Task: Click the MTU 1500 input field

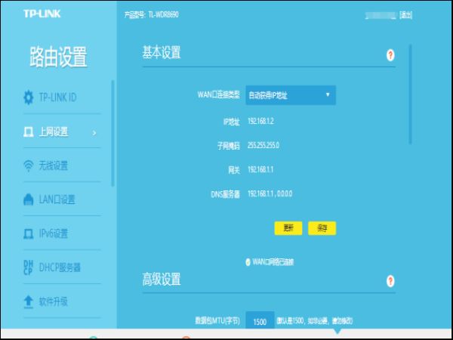Action: (x=260, y=322)
